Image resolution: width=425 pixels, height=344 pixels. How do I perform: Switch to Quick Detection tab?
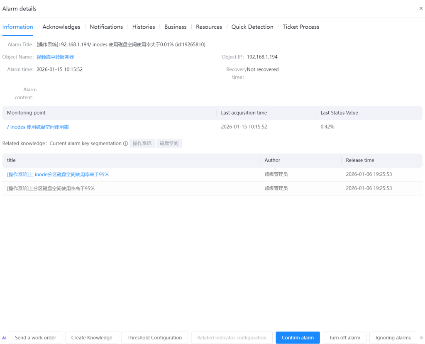coord(252,27)
